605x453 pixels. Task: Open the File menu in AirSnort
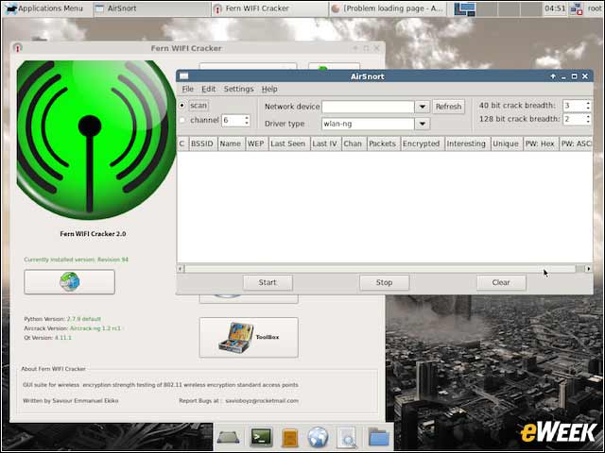coord(187,89)
